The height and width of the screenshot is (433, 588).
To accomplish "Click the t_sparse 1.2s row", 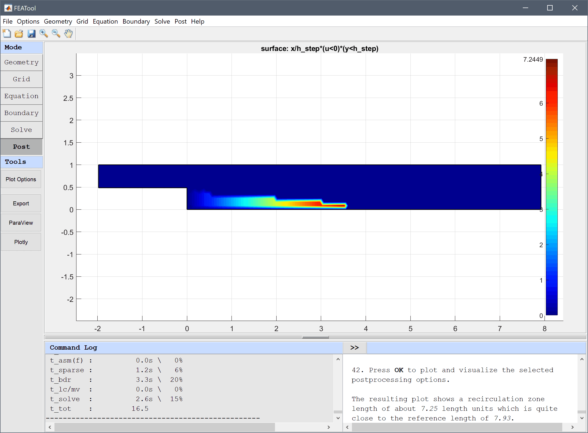I will pos(116,370).
